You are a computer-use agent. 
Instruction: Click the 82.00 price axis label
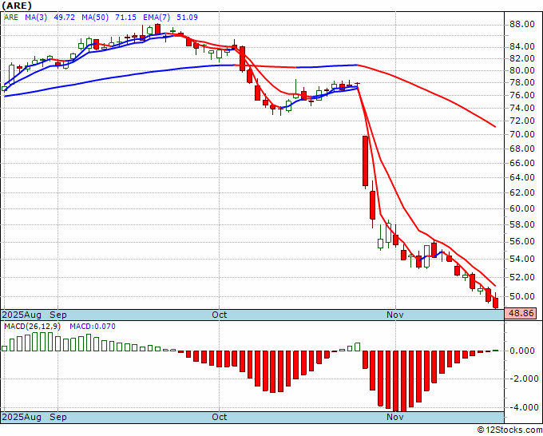point(522,58)
